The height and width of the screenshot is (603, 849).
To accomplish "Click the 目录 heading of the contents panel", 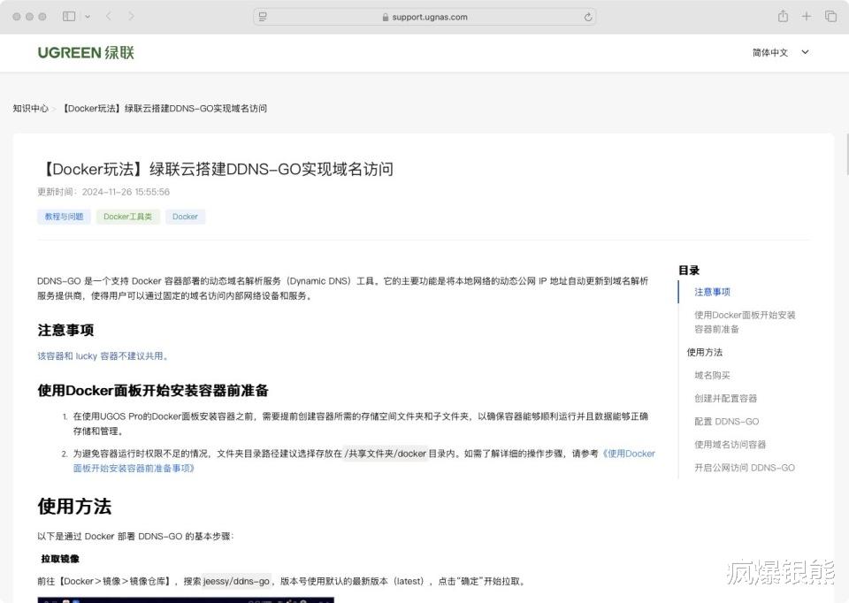I will (x=689, y=270).
